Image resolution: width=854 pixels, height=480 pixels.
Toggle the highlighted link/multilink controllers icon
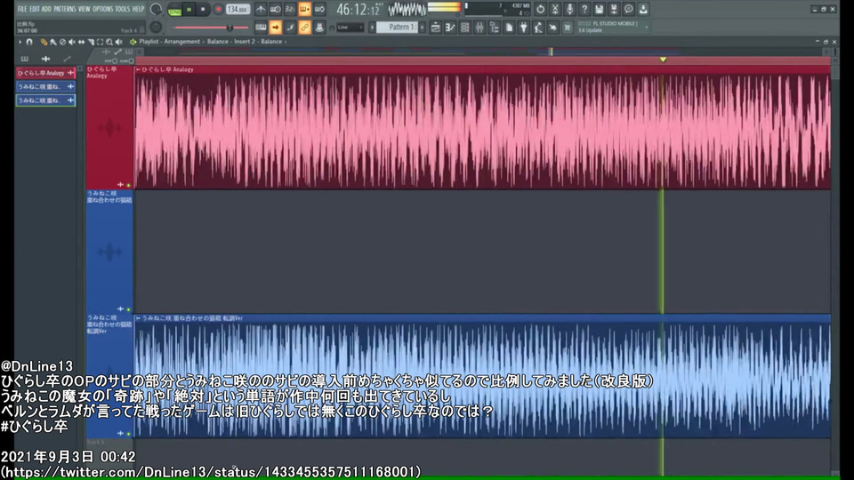pos(304,27)
